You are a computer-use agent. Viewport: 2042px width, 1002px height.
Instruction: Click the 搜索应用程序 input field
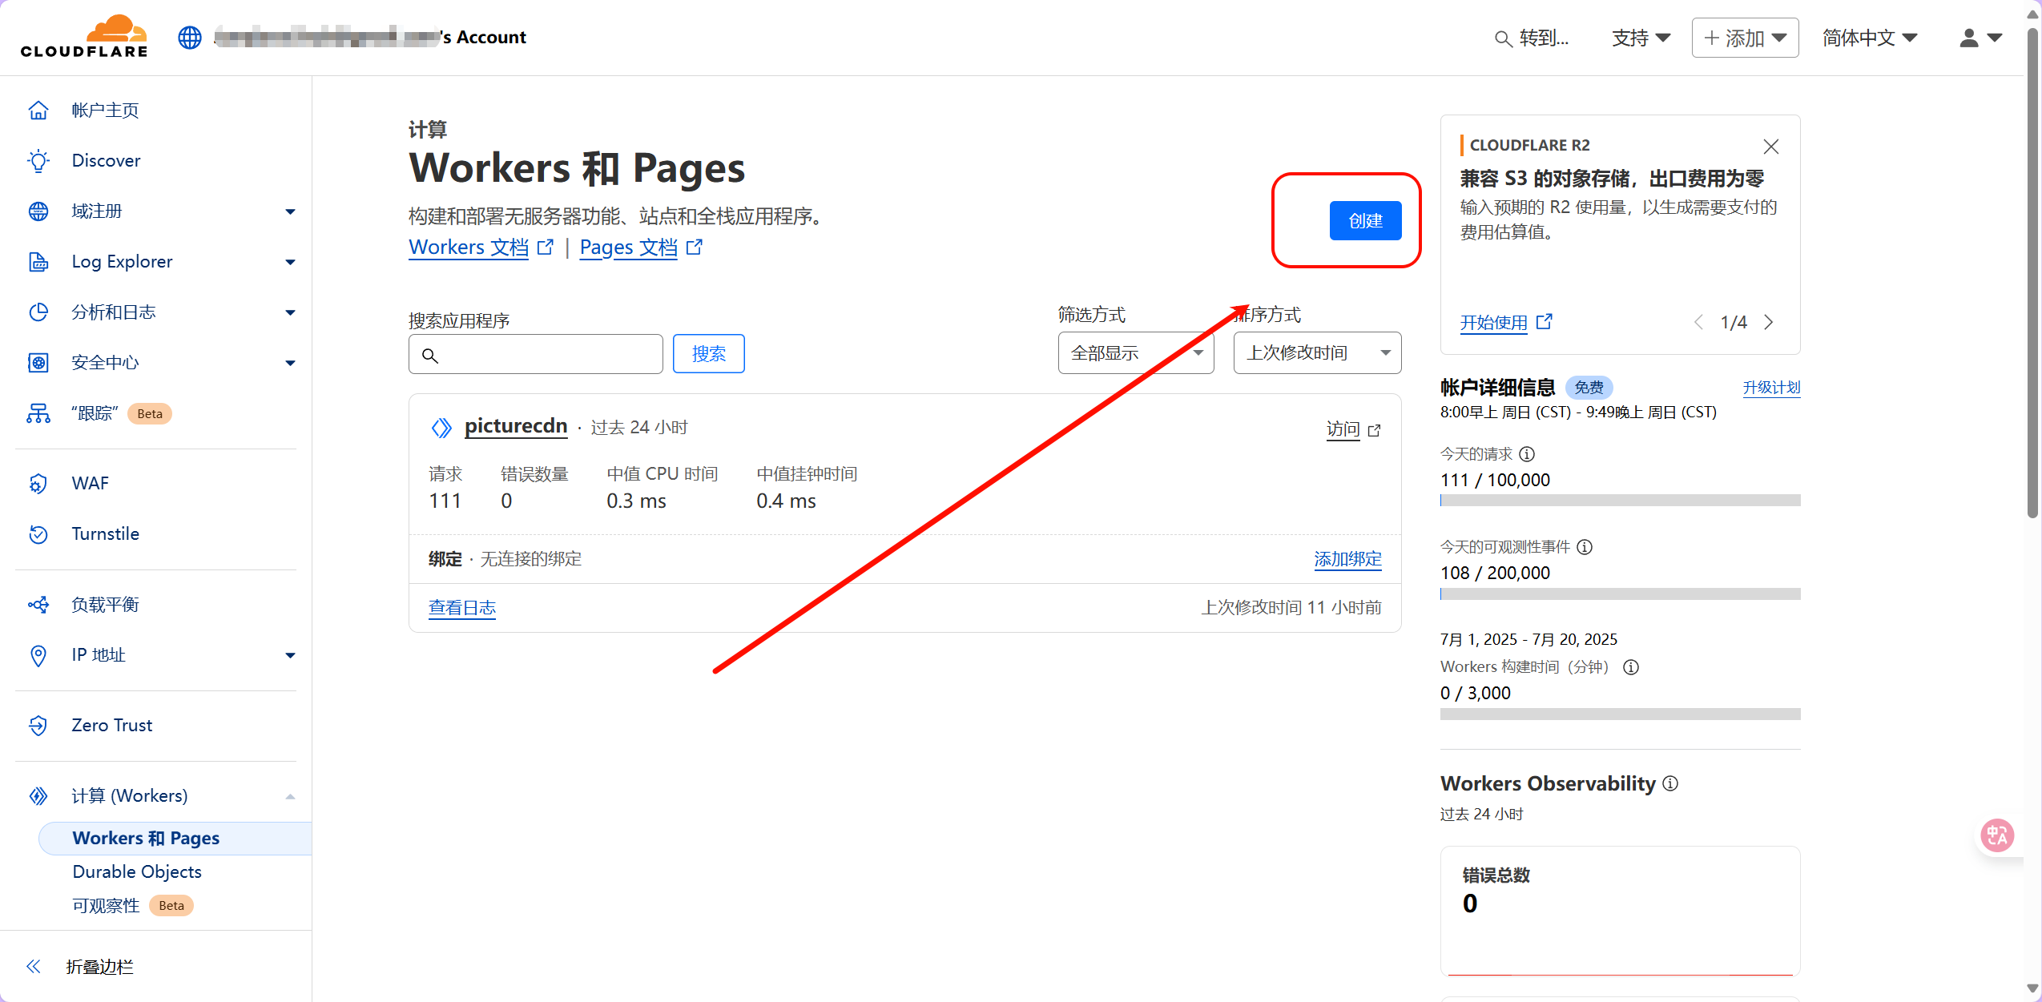(535, 354)
